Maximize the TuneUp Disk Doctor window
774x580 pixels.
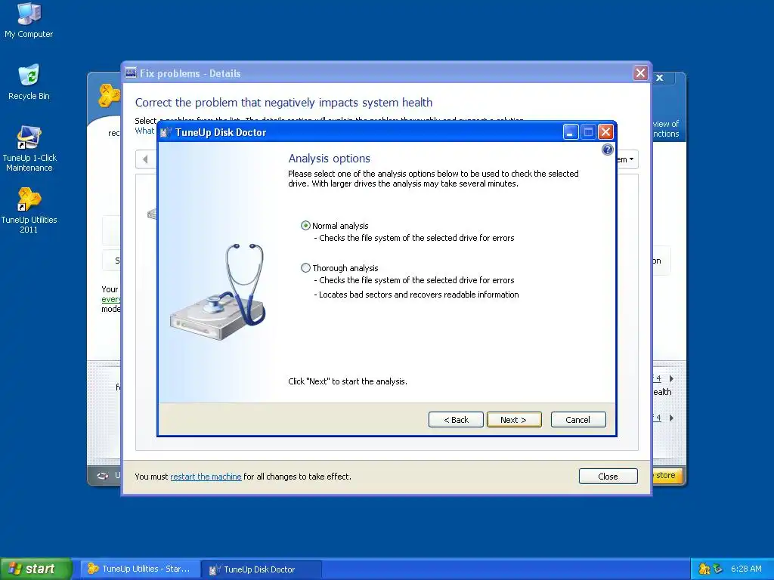588,132
